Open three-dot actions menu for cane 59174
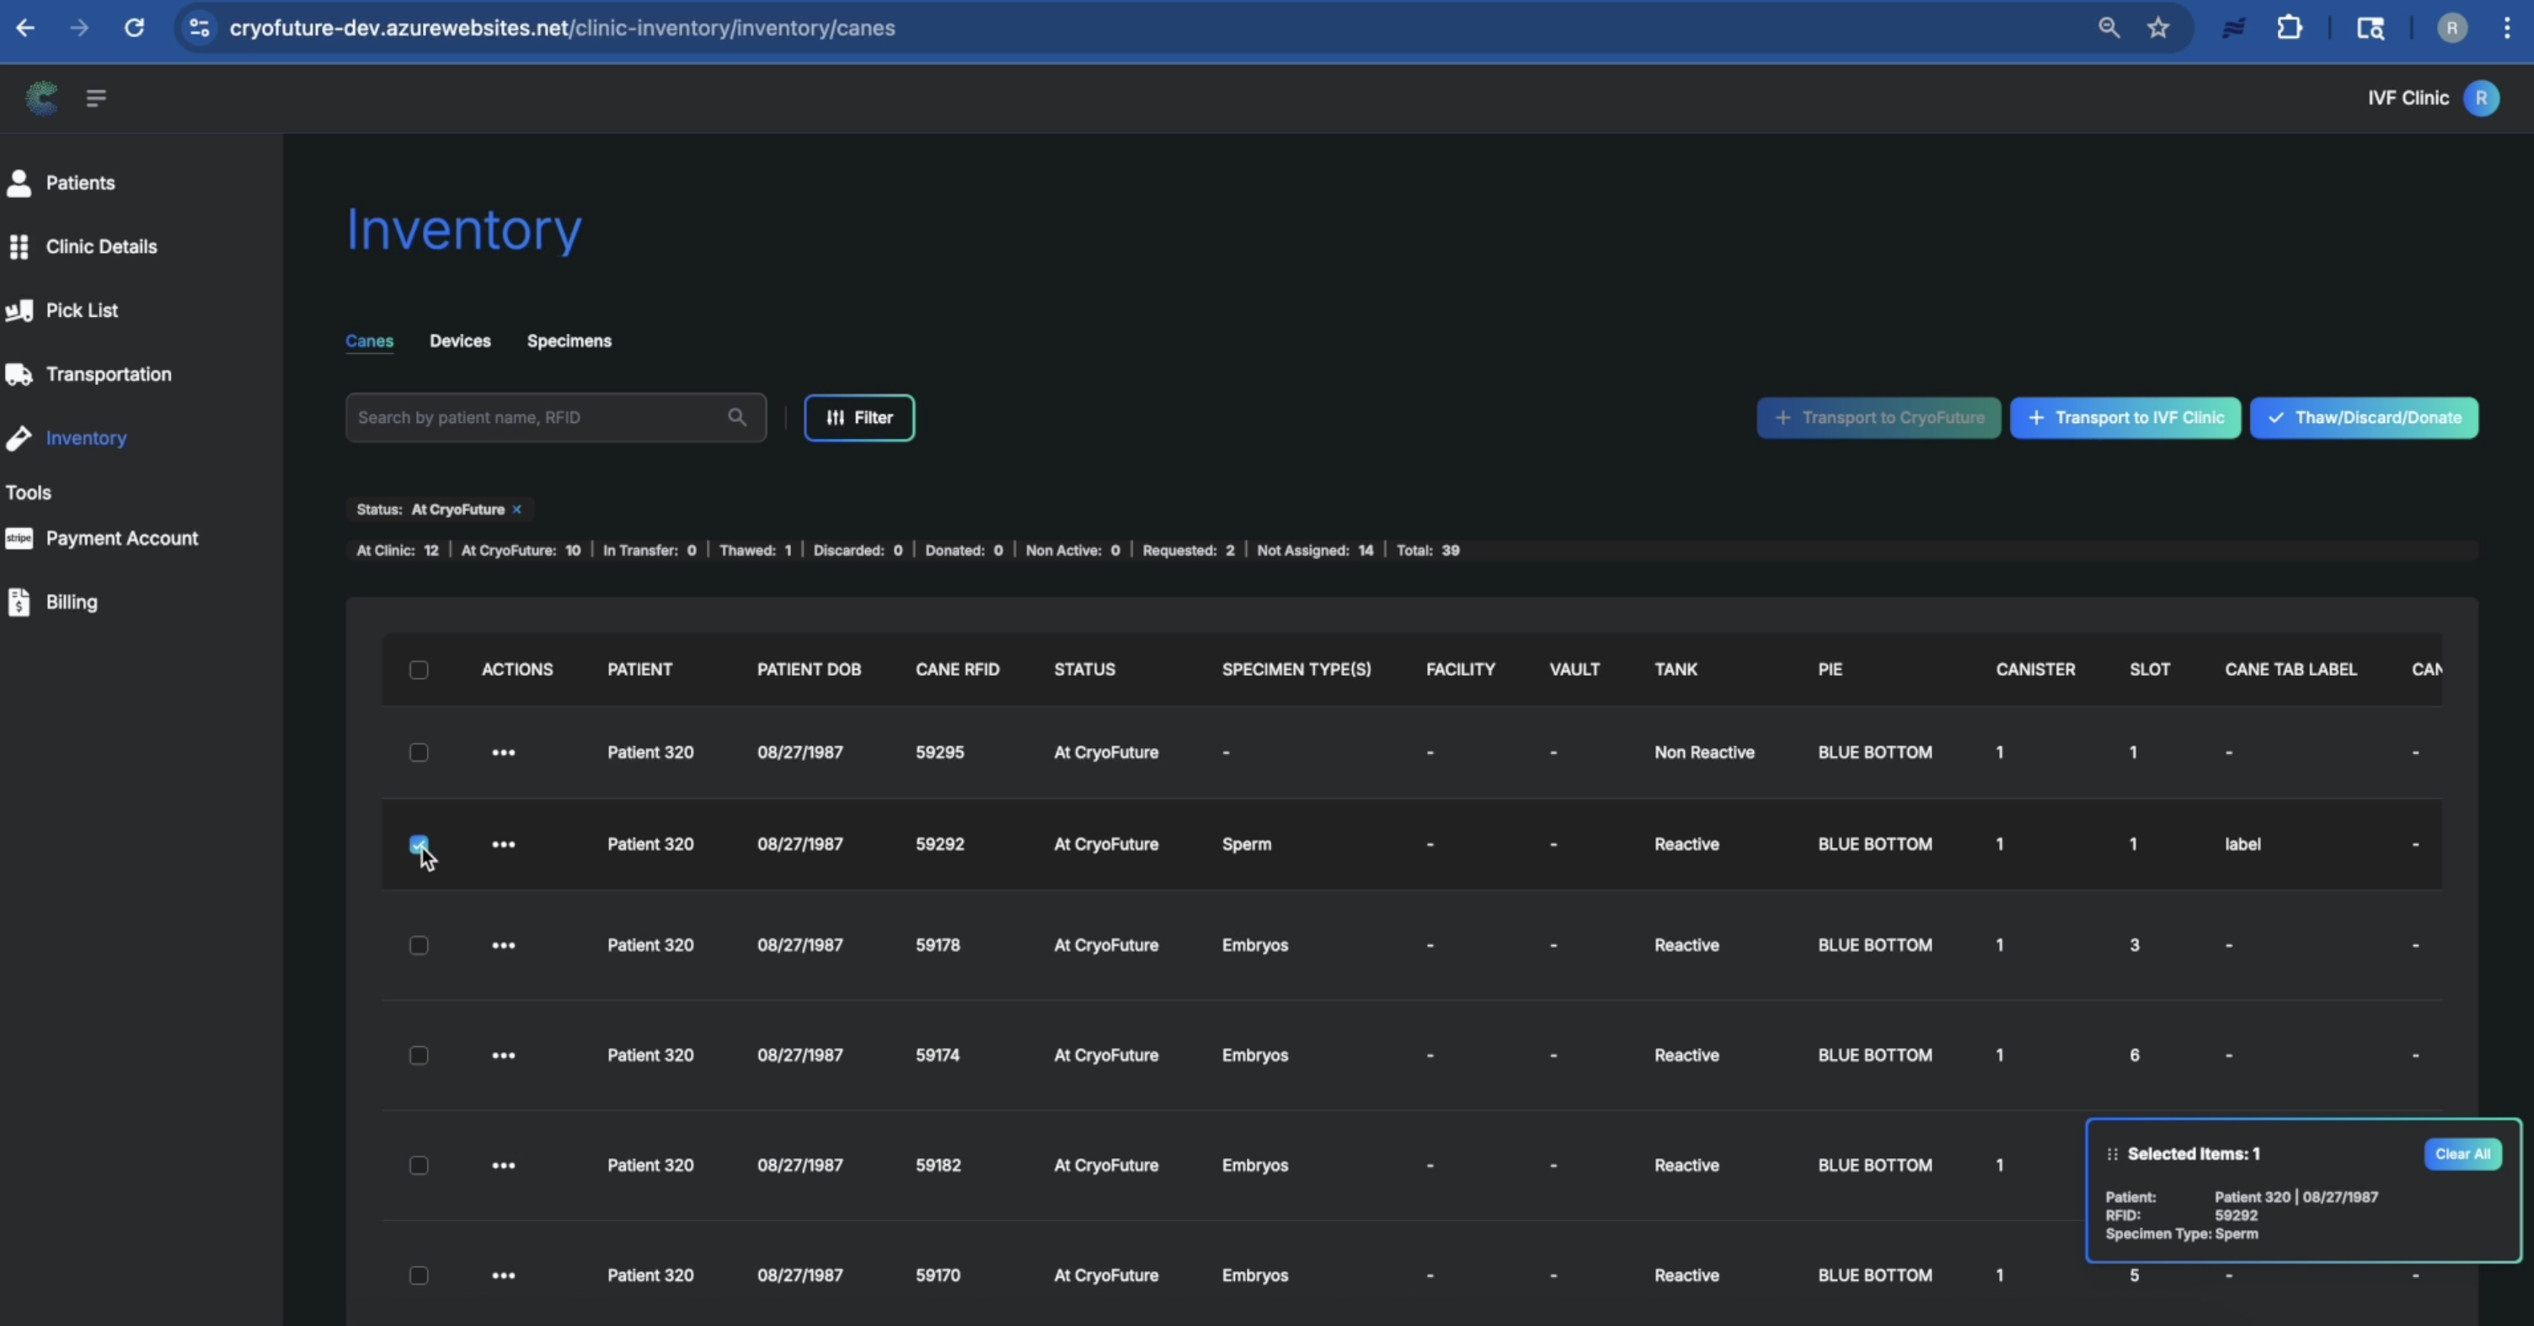The height and width of the screenshot is (1326, 2534). point(504,1056)
